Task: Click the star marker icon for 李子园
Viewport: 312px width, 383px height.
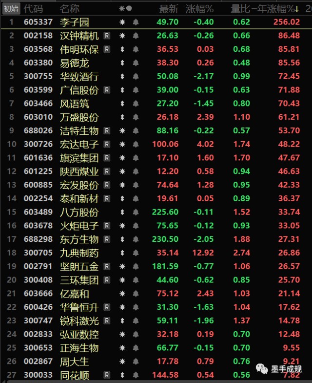Action: tap(122, 22)
